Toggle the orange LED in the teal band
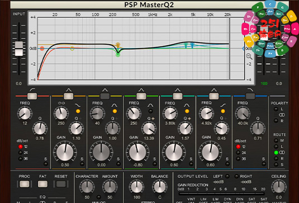This screenshot has height=203, width=299. pos(187,111)
